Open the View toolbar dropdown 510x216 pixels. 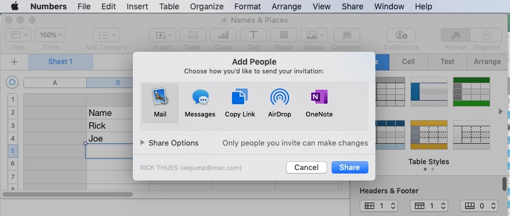coord(18,35)
